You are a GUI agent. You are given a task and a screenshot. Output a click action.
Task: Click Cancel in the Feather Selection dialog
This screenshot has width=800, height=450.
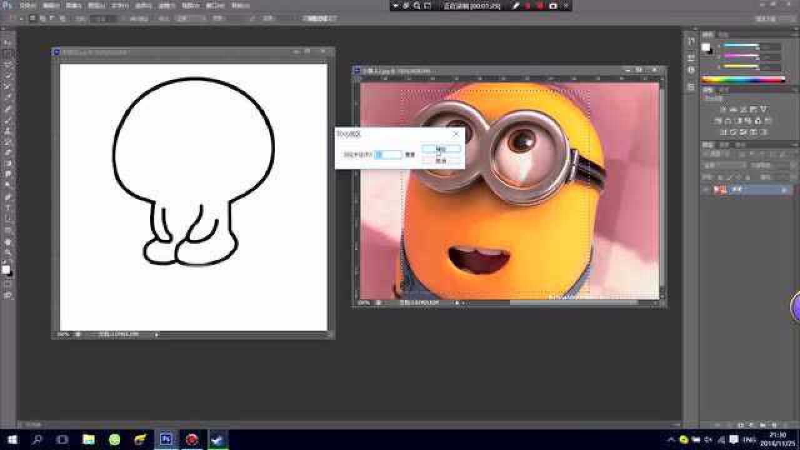coord(441,161)
